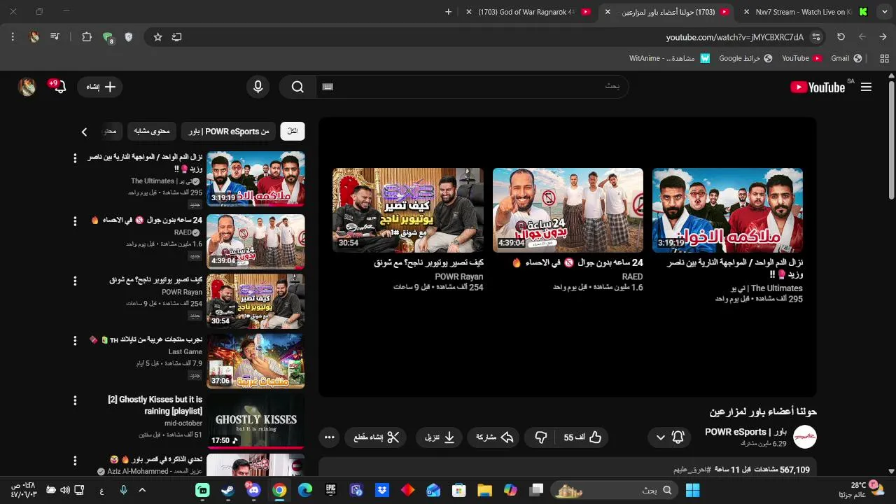
Task: Open Epic Games Launcher from the taskbar
Action: (330, 490)
